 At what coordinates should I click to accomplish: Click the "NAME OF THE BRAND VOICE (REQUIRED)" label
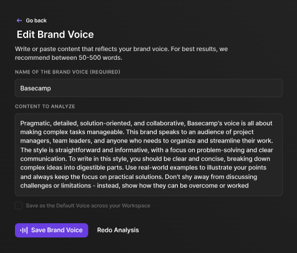(x=67, y=72)
